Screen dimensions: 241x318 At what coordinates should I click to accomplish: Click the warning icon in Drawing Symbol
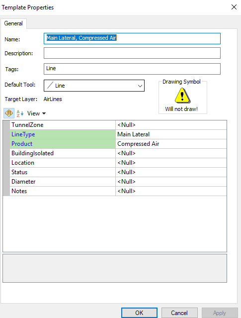[x=182, y=96]
